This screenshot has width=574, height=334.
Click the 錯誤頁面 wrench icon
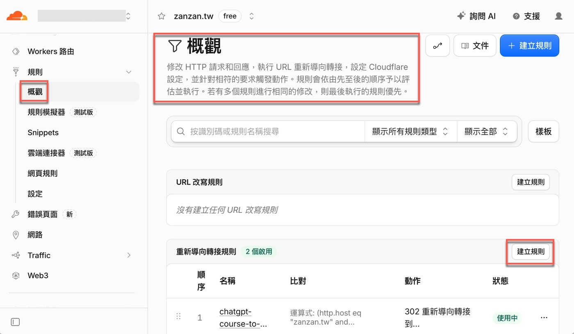pyautogui.click(x=16, y=214)
